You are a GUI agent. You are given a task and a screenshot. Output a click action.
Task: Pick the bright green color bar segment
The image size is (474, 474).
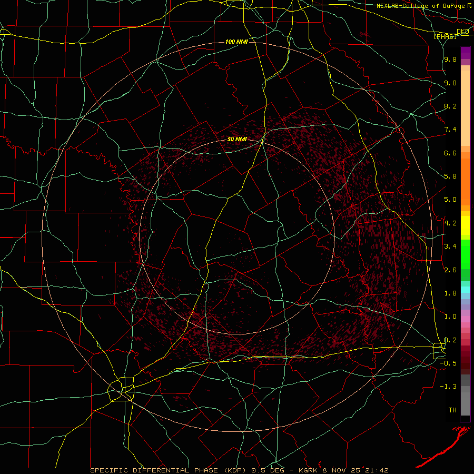[465, 254]
